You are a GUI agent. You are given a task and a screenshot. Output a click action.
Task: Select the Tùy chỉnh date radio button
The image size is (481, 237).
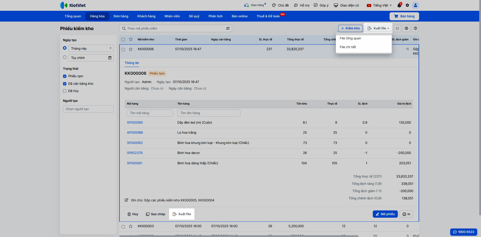point(65,57)
